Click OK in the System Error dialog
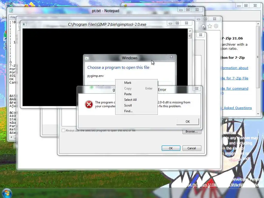Screen dimensions: 264x198 click(188, 122)
